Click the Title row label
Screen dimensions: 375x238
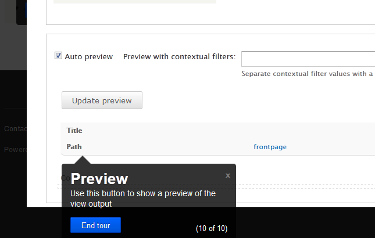point(74,131)
